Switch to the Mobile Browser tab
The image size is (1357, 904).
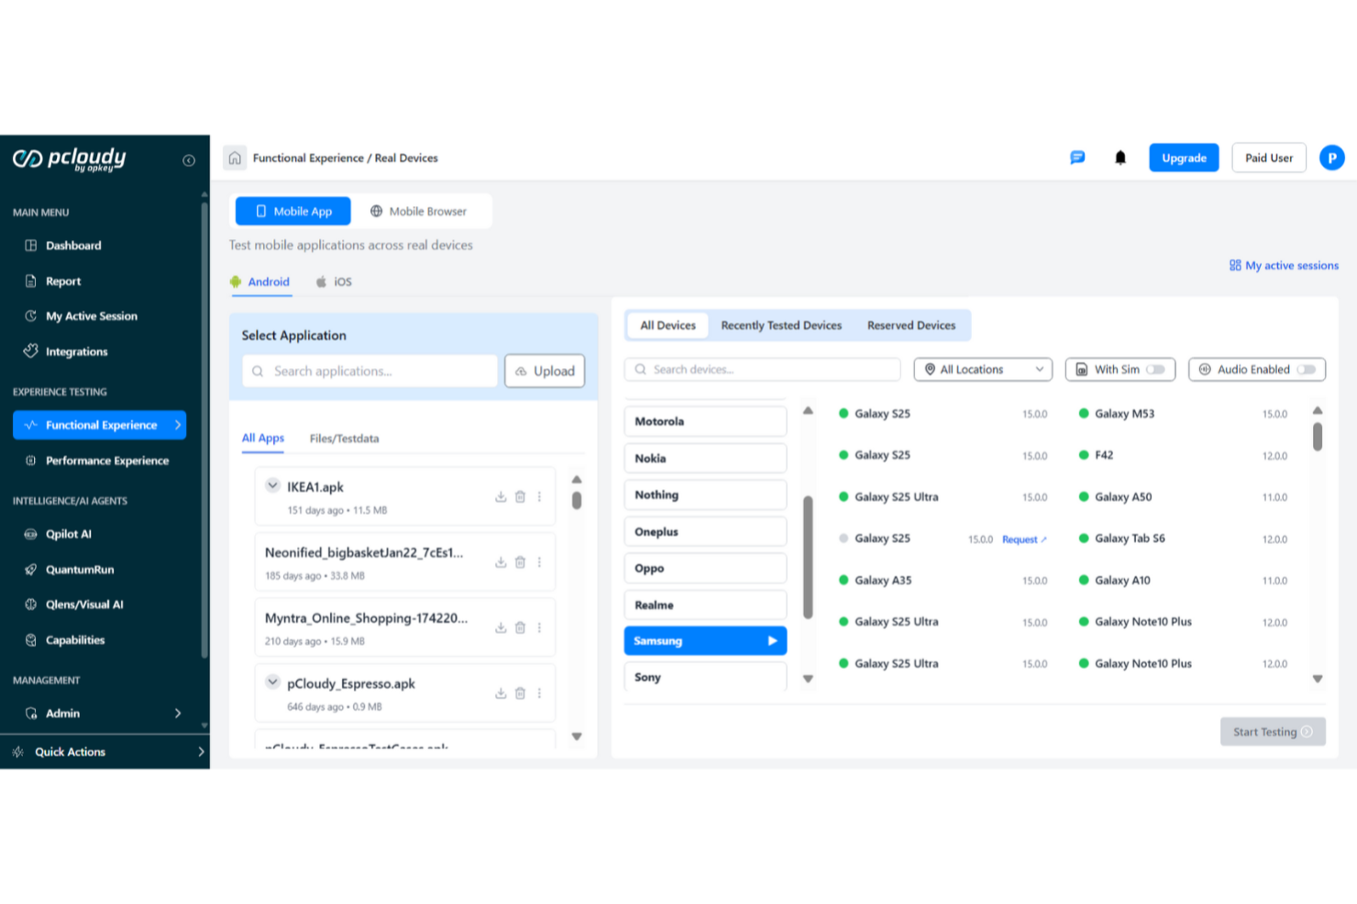419,211
